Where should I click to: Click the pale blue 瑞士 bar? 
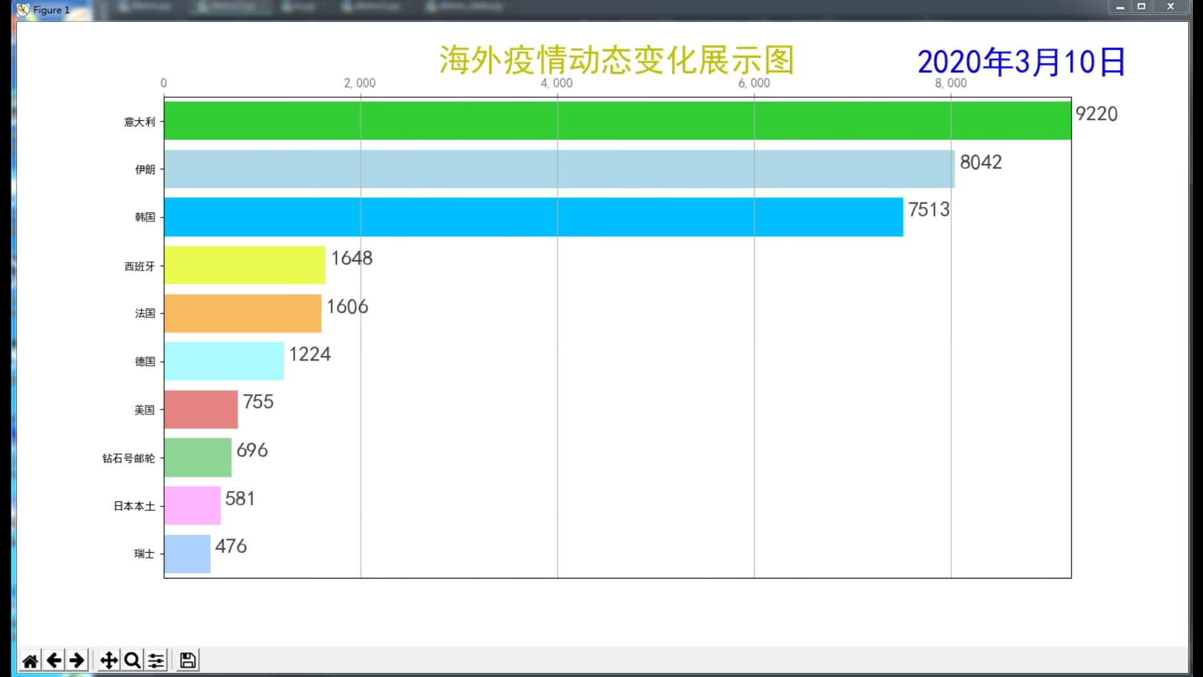click(187, 554)
